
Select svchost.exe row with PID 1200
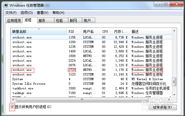point(91,42)
